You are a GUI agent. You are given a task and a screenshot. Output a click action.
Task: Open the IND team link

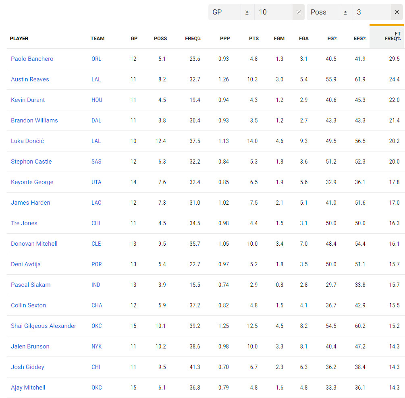click(96, 285)
